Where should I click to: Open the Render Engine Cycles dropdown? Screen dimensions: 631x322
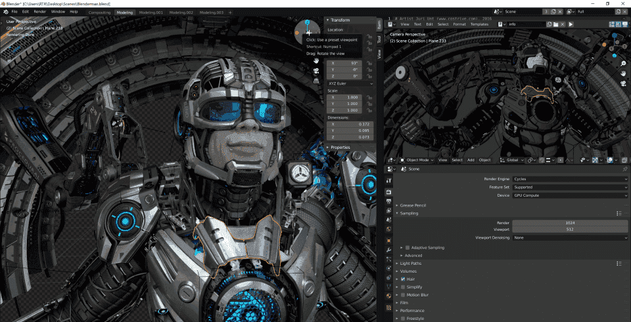click(570, 179)
